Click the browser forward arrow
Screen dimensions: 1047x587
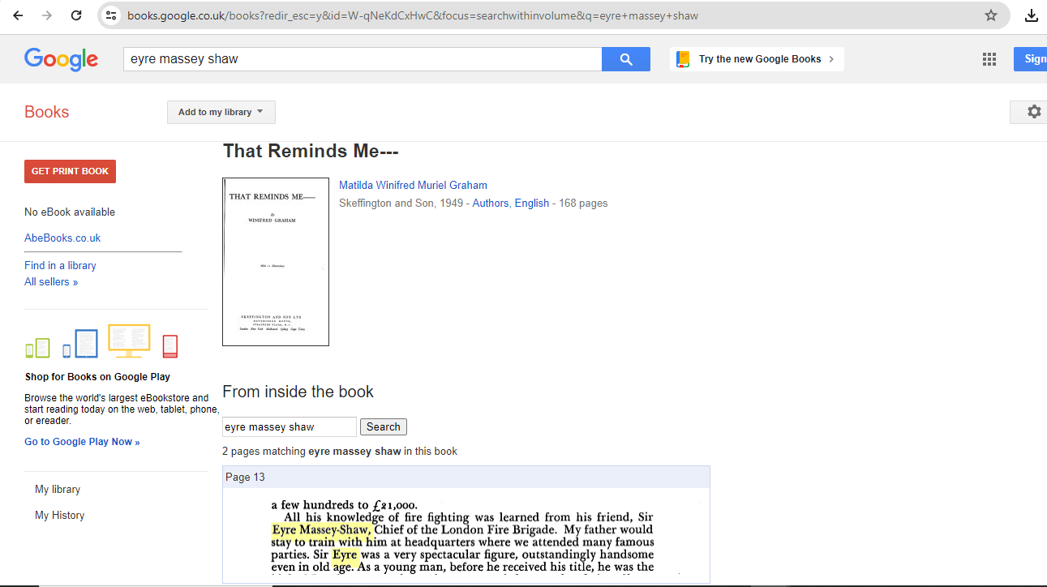pos(47,15)
